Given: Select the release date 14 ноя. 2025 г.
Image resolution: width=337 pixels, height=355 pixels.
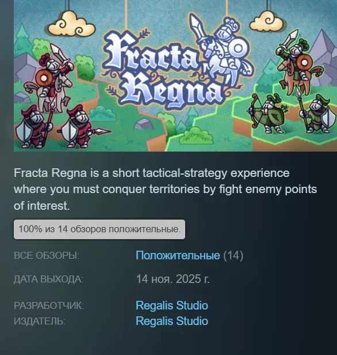Looking at the screenshot, I should pyautogui.click(x=173, y=279).
